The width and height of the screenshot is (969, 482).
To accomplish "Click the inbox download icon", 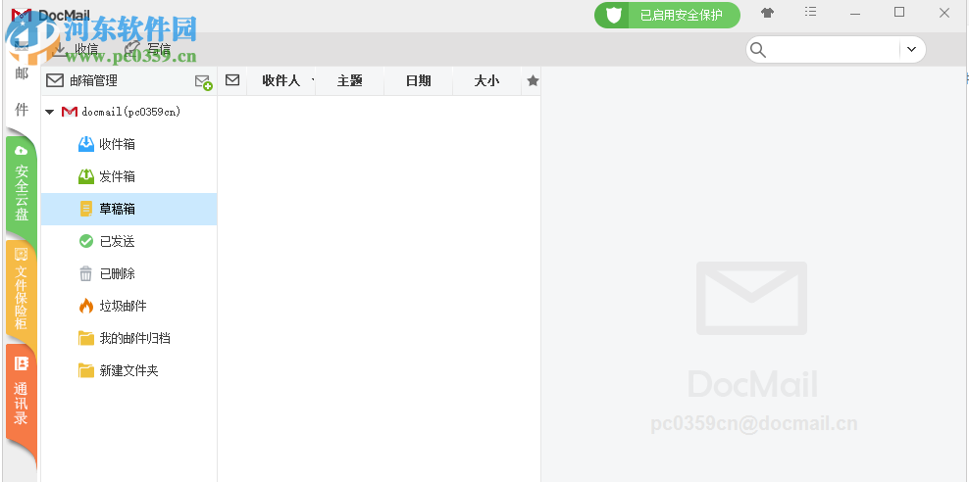I will pyautogui.click(x=86, y=144).
